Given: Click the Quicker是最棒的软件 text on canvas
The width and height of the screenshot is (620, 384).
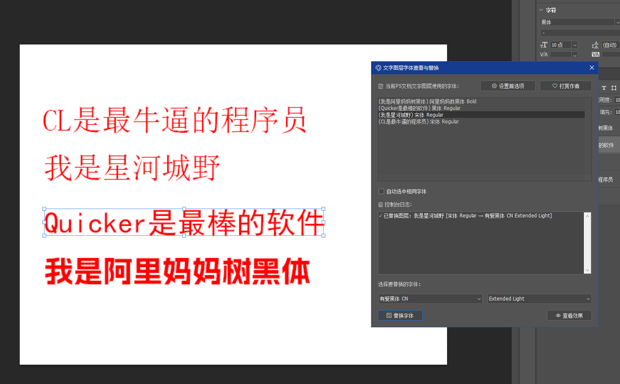Looking at the screenshot, I should pyautogui.click(x=184, y=222).
